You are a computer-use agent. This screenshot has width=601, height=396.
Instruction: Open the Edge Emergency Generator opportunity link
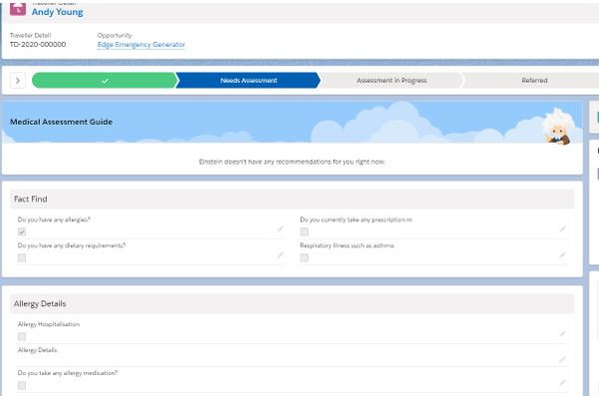141,45
